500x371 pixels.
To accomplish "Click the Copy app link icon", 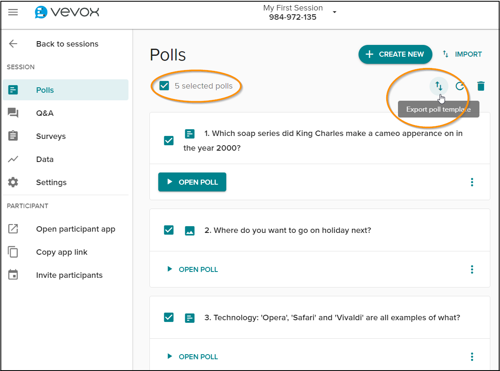I will [13, 252].
